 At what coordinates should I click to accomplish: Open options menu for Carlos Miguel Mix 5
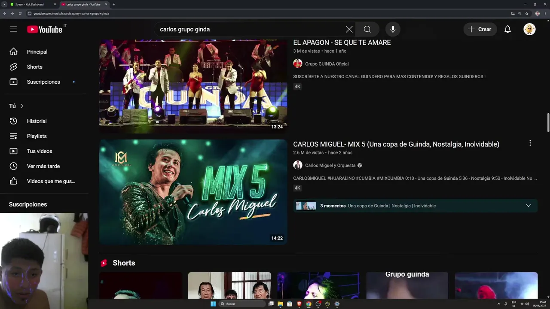(530, 143)
